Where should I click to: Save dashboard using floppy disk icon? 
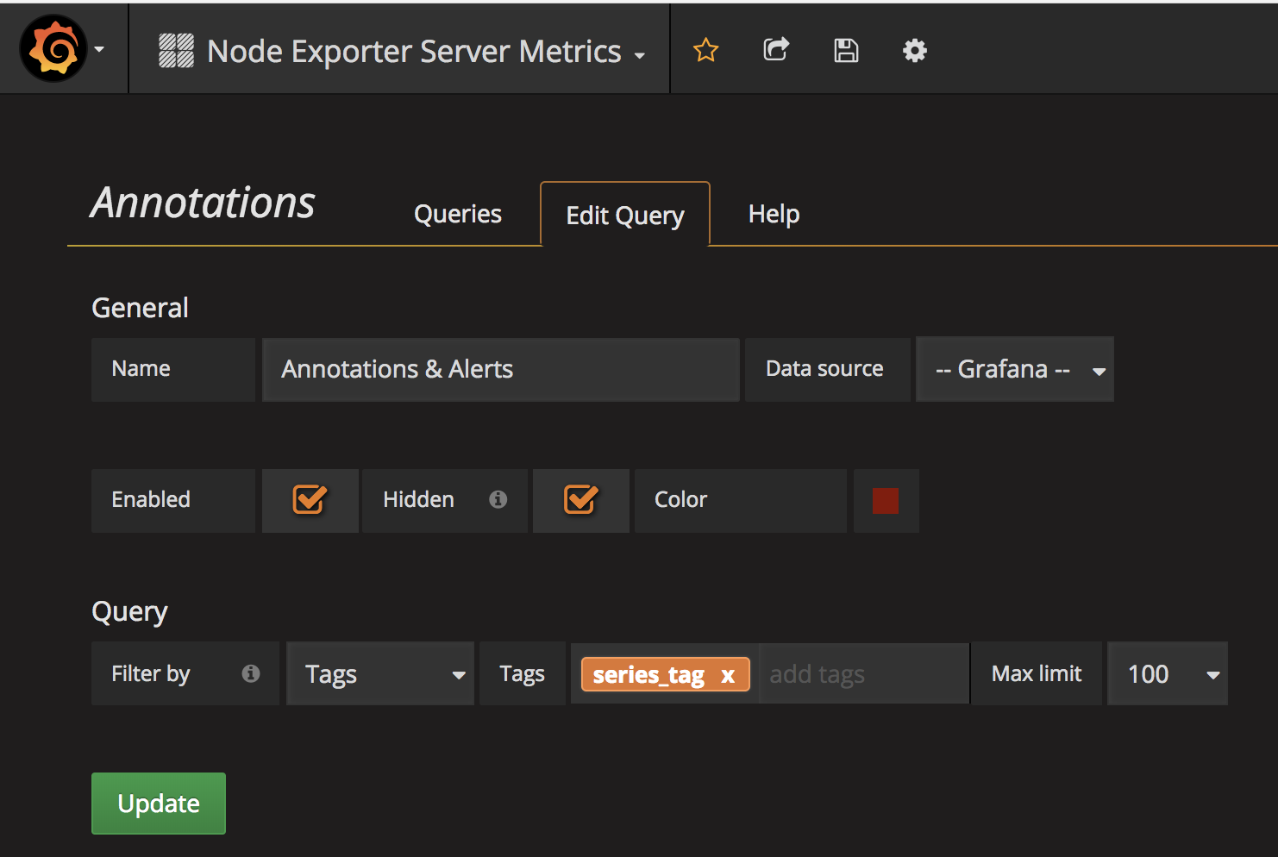(x=845, y=50)
